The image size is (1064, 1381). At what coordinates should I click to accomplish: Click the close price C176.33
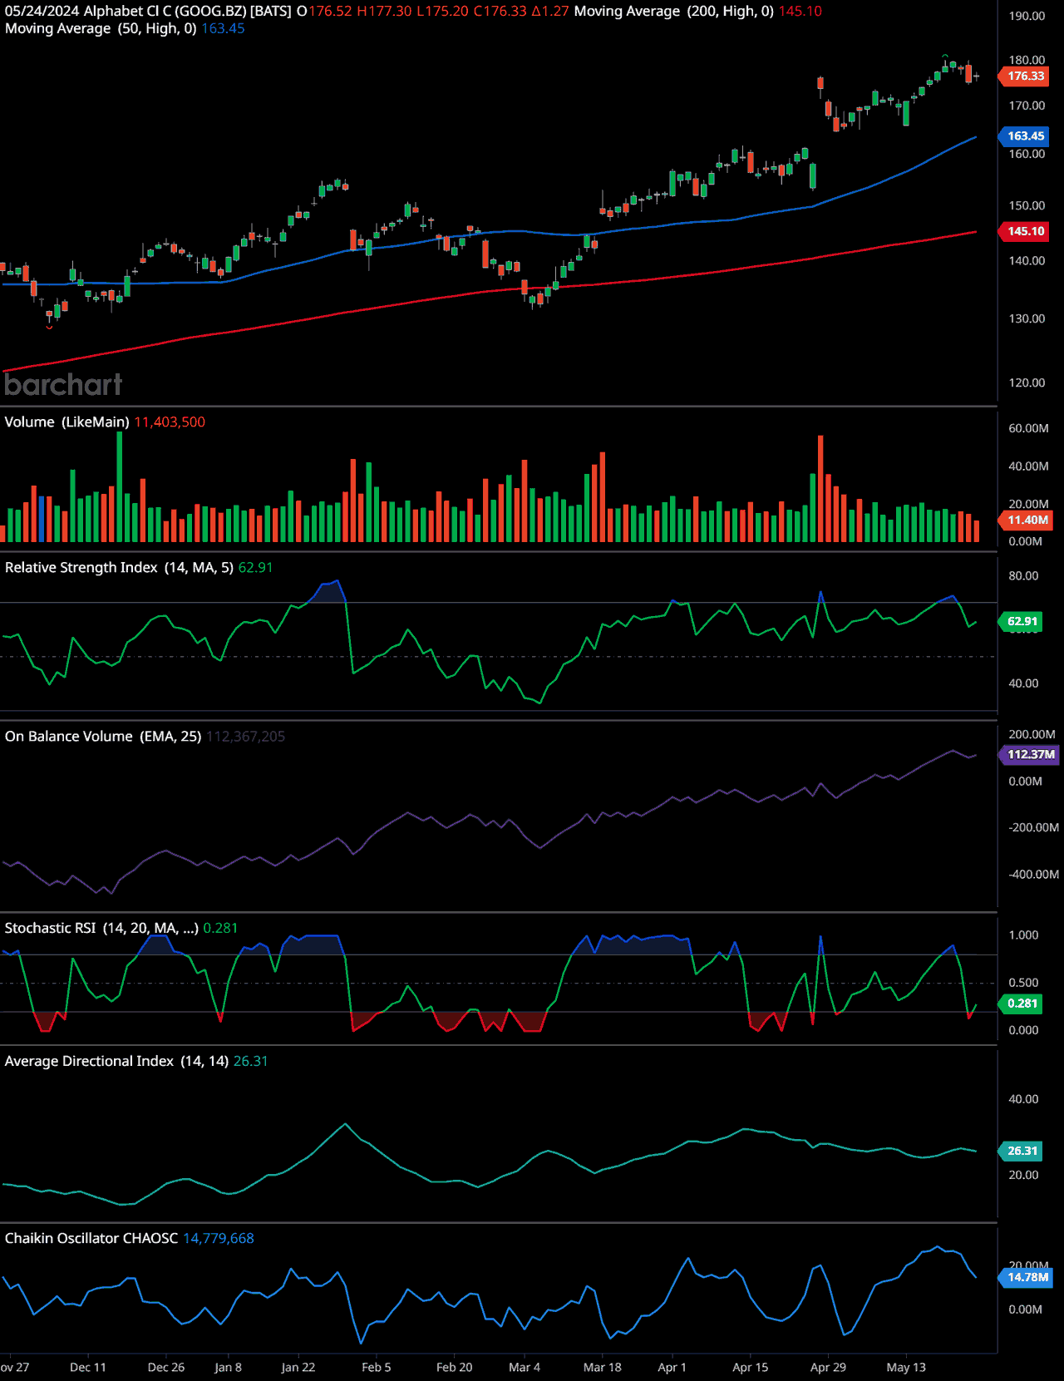click(x=500, y=11)
